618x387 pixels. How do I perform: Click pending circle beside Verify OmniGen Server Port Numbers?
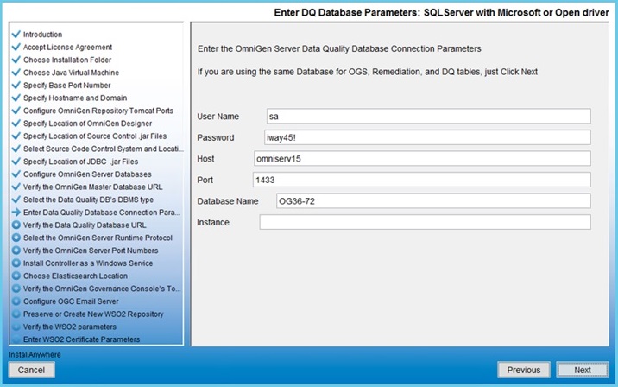click(x=16, y=251)
